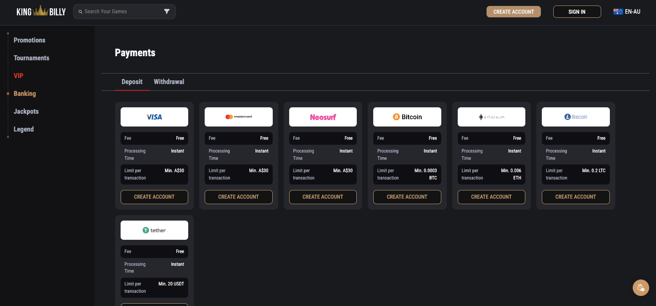
Task: Click the Free fee value for Ethereum
Action: 517,138
